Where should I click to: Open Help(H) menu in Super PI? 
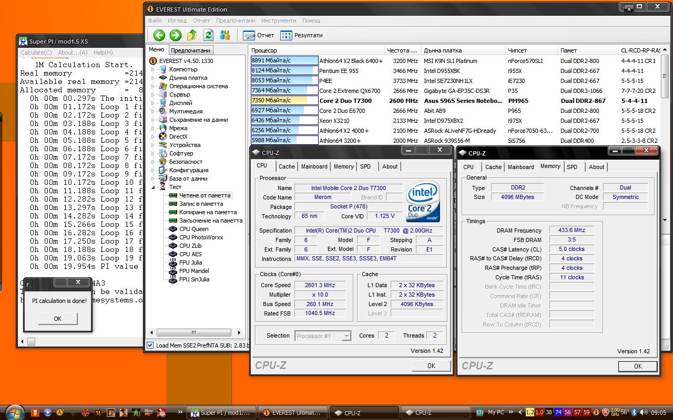tap(103, 52)
